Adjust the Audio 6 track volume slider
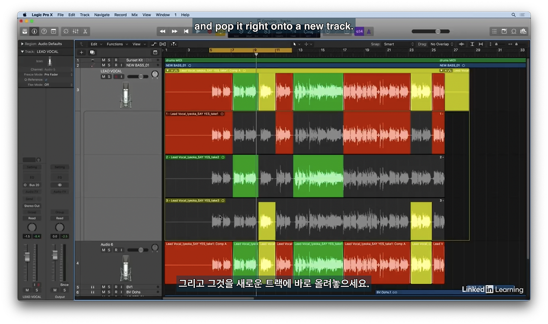 tap(138, 250)
